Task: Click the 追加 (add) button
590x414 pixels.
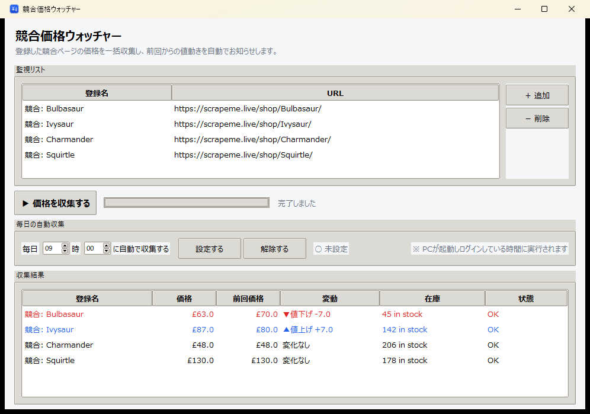Action: pos(537,95)
